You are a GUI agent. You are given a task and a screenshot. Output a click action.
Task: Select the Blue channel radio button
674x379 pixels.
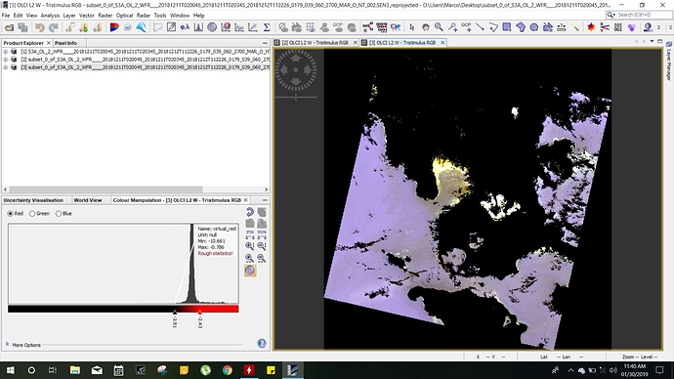pos(59,214)
